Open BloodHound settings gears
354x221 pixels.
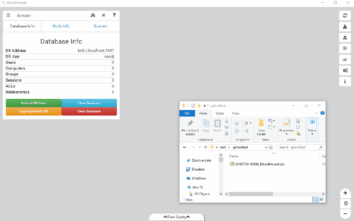coord(345,71)
